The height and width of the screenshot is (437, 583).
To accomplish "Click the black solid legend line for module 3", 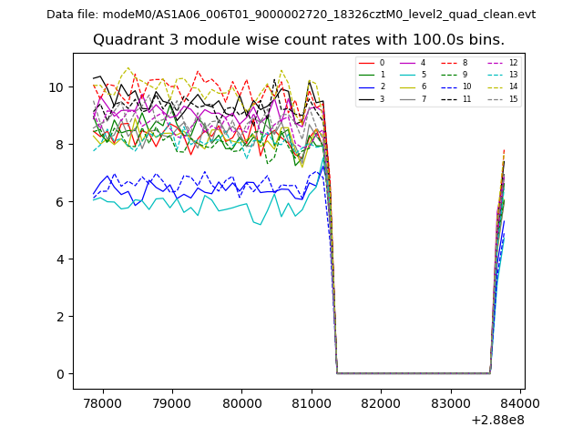I will point(367,98).
